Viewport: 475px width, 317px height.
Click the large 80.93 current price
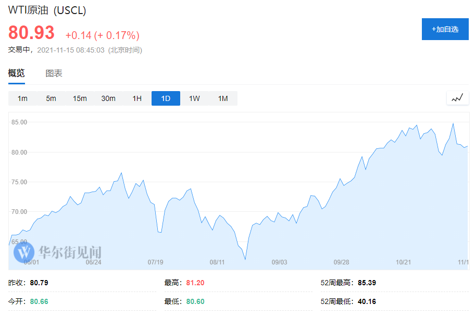pos(31,33)
